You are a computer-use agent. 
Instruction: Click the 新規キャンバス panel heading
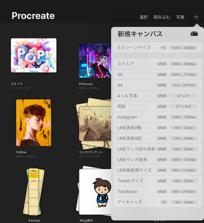pyautogui.click(x=140, y=34)
